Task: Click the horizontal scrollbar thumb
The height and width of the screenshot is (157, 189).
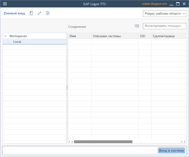Action: pyautogui.click(x=103, y=142)
